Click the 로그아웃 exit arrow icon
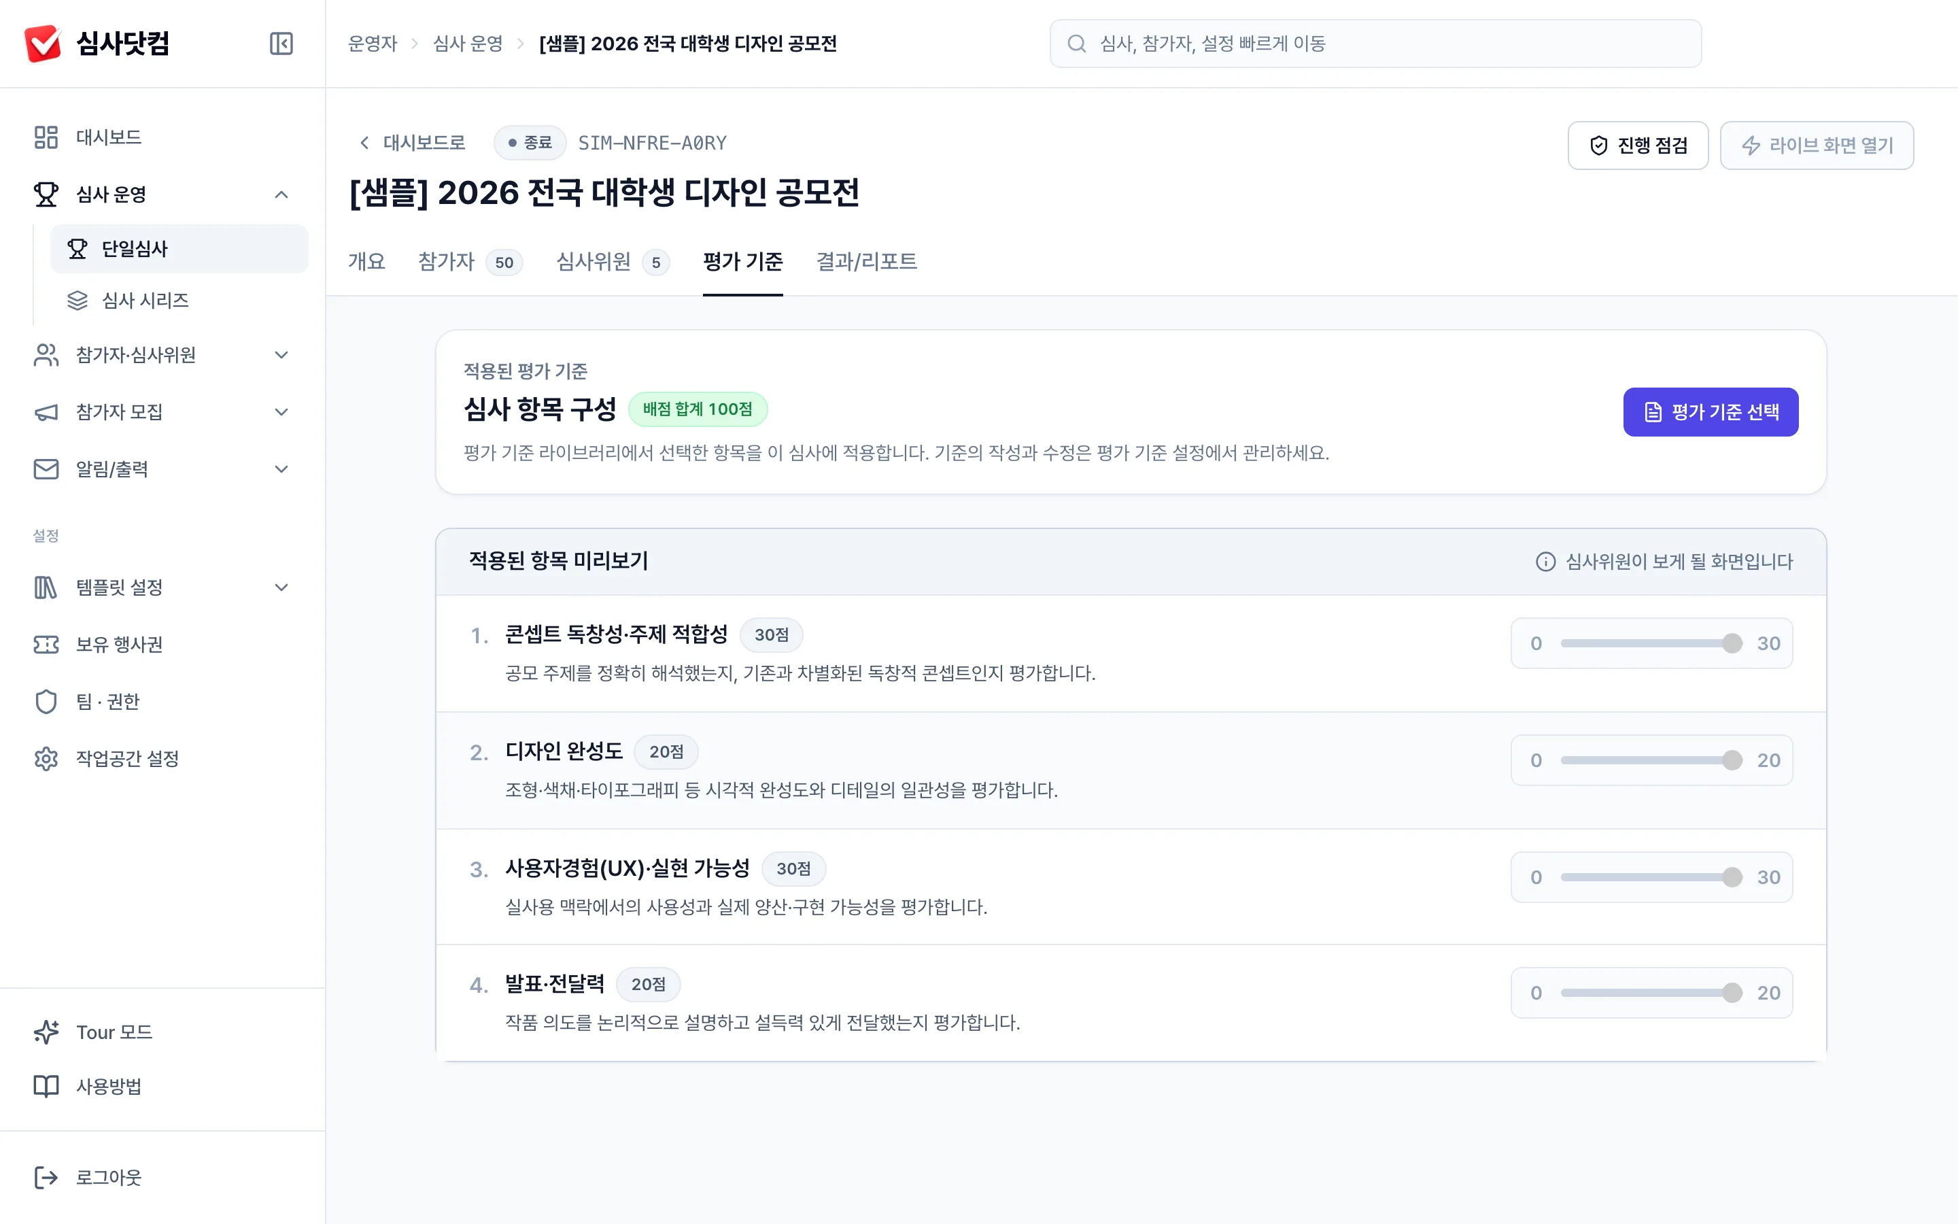The image size is (1958, 1224). (x=46, y=1177)
